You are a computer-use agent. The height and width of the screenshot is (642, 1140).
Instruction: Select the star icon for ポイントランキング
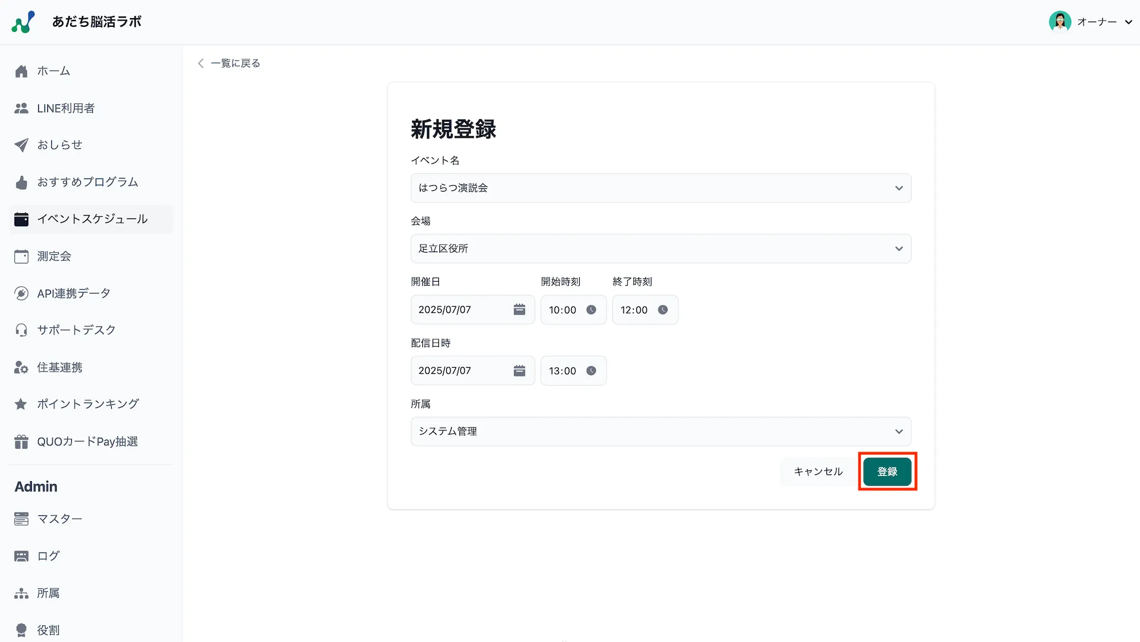21,404
